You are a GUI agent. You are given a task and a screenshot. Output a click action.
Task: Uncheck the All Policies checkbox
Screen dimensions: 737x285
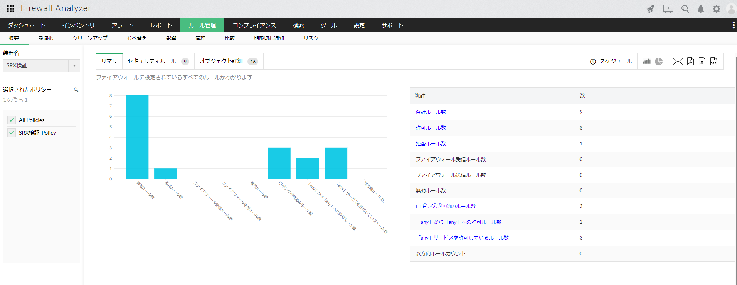coord(12,120)
